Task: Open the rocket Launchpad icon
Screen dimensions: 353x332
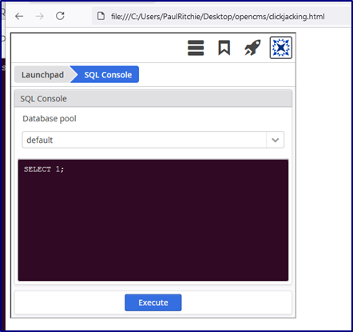Action: pos(252,48)
